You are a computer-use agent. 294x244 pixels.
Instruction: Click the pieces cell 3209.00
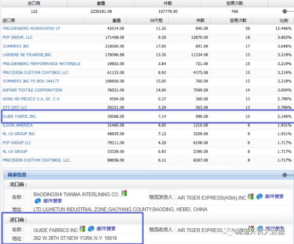point(201,134)
